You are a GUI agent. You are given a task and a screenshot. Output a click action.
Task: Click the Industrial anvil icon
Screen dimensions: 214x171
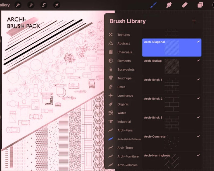(111, 121)
